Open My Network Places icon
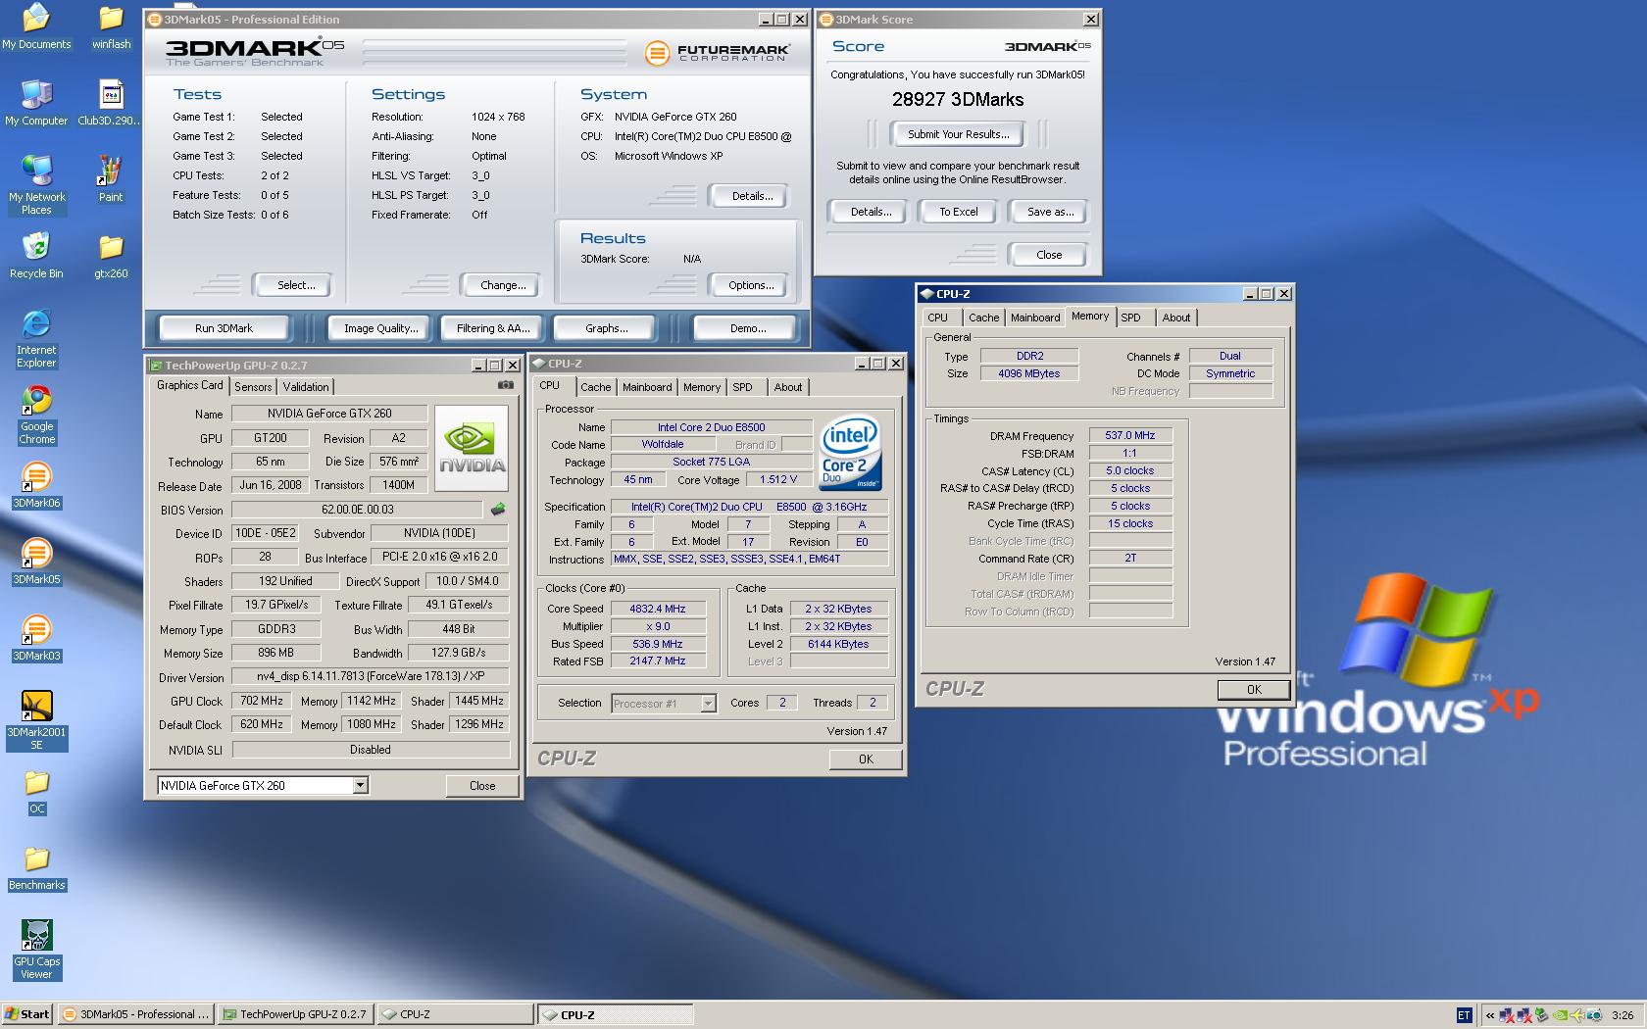The width and height of the screenshot is (1647, 1029). click(x=36, y=184)
